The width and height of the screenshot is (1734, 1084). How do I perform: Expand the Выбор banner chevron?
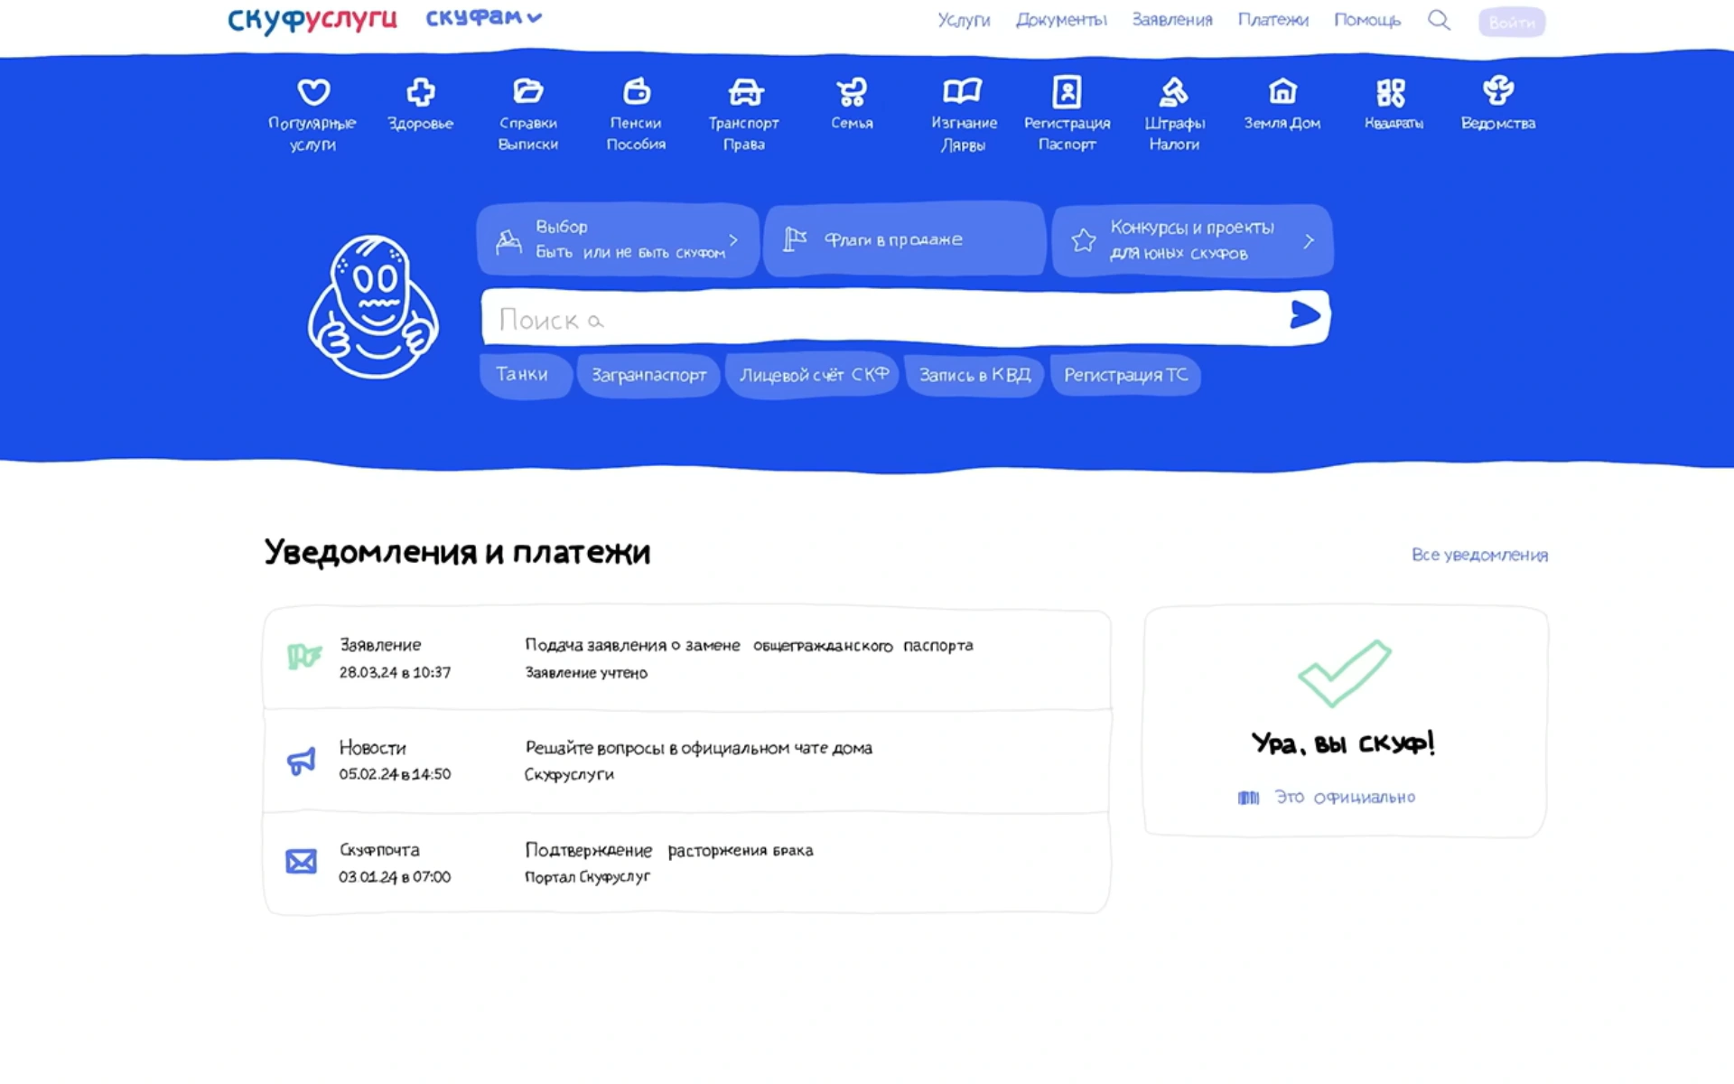733,240
